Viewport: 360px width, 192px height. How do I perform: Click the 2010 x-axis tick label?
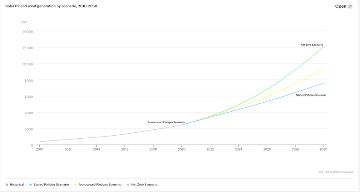point(40,149)
